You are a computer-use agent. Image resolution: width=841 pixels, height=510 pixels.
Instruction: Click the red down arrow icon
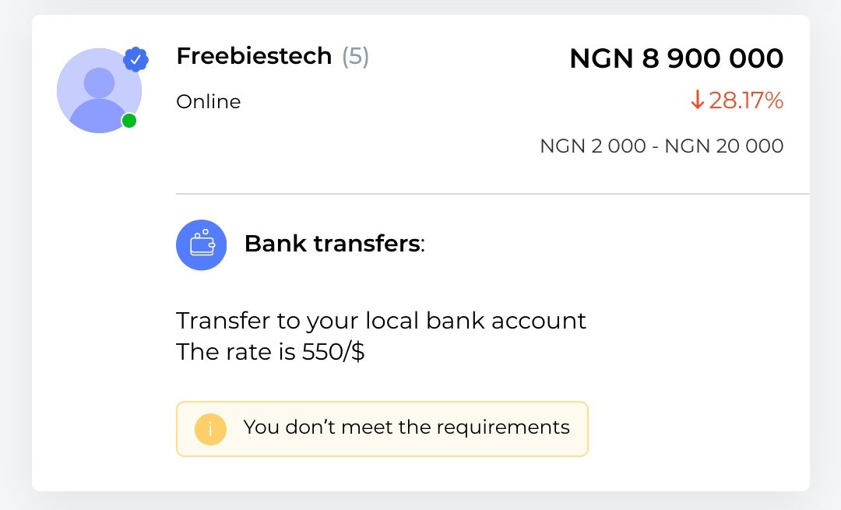coord(697,100)
